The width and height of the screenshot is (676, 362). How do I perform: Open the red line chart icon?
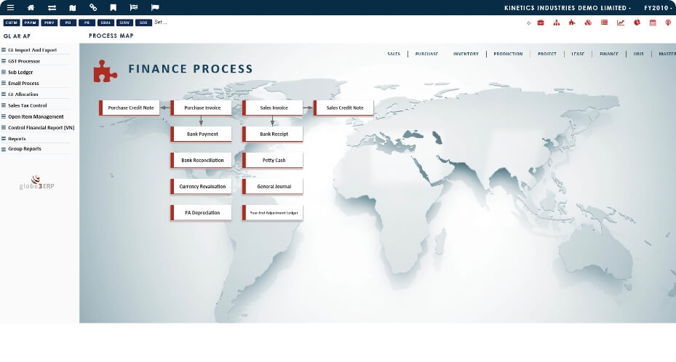(x=621, y=23)
